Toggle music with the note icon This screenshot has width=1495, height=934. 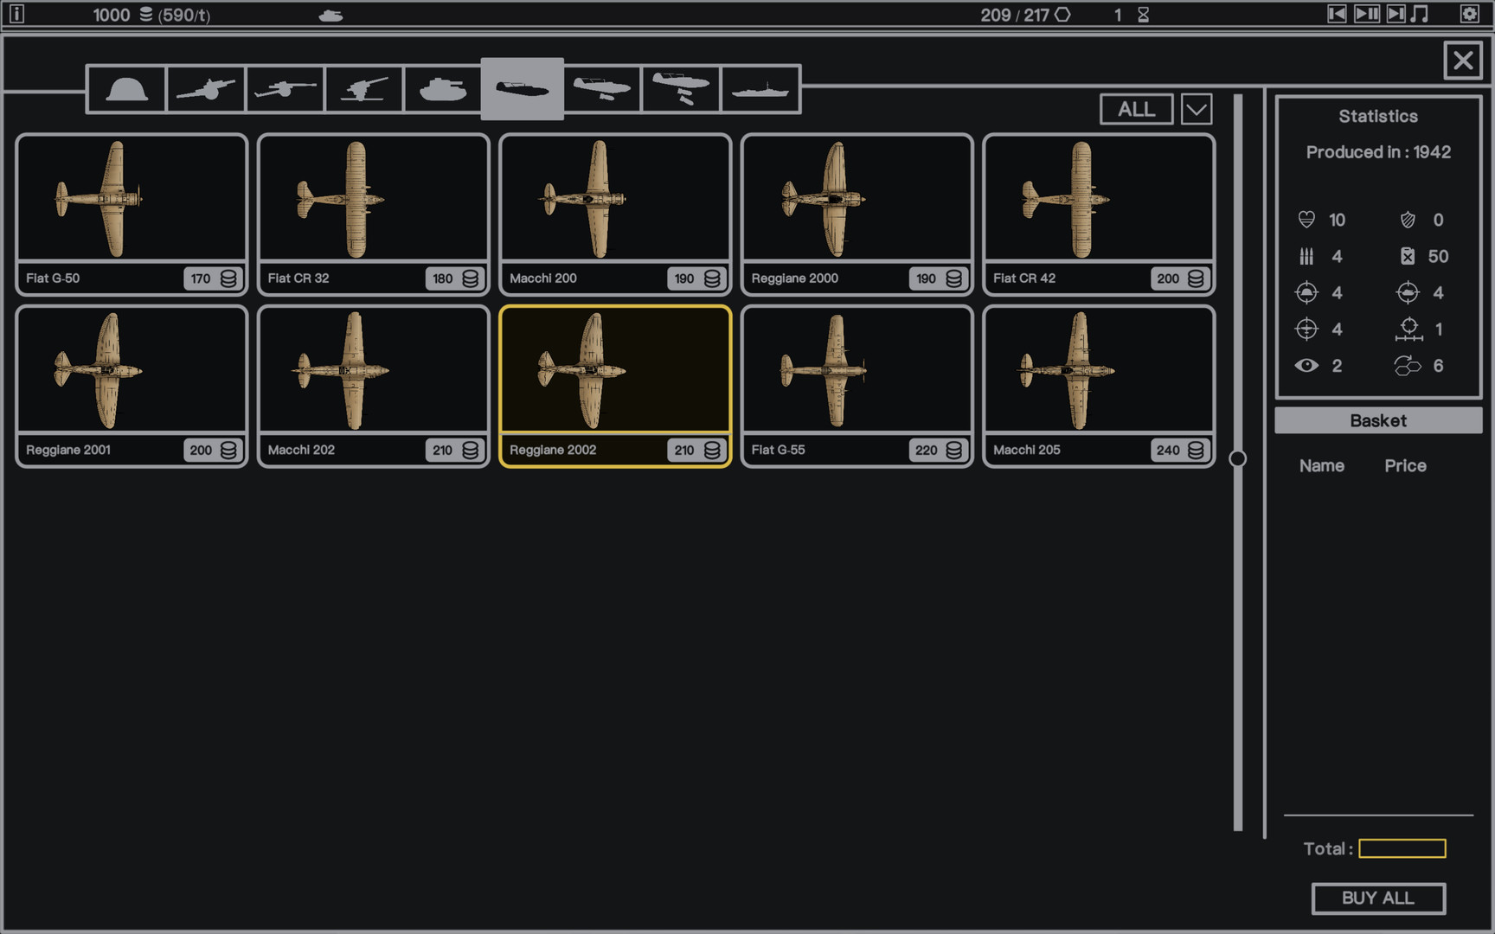[x=1420, y=14]
